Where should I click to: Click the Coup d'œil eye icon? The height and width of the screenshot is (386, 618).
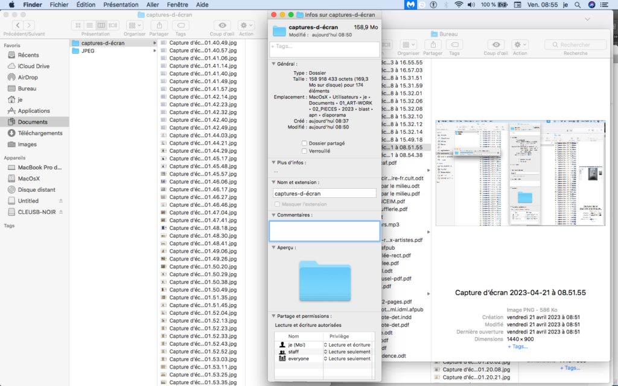[x=223, y=25]
